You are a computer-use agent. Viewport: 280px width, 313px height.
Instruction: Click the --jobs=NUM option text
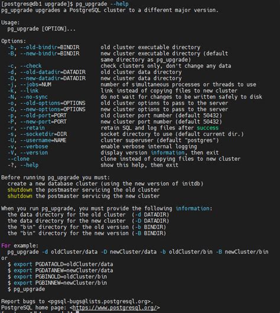[x=35, y=84]
